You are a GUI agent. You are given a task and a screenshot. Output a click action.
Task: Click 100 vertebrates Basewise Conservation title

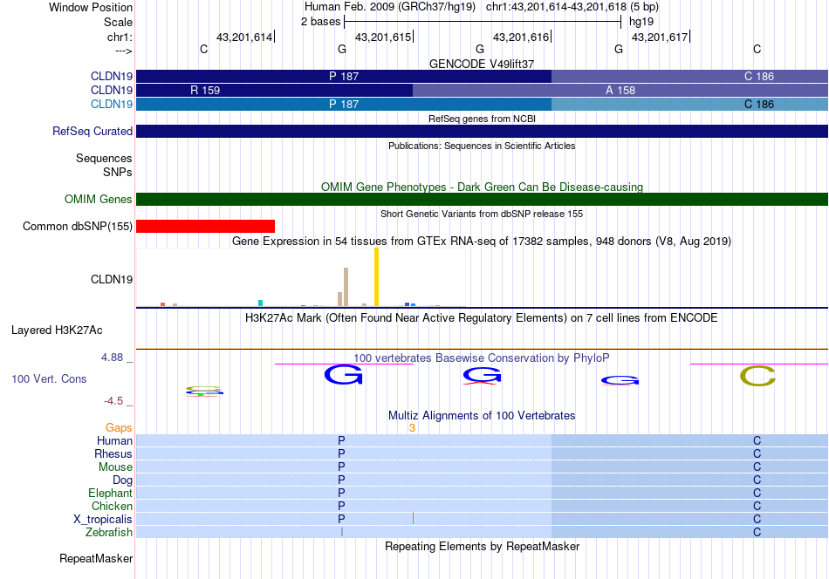(482, 358)
